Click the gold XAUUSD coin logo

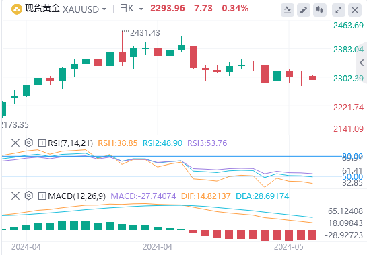click(x=17, y=9)
